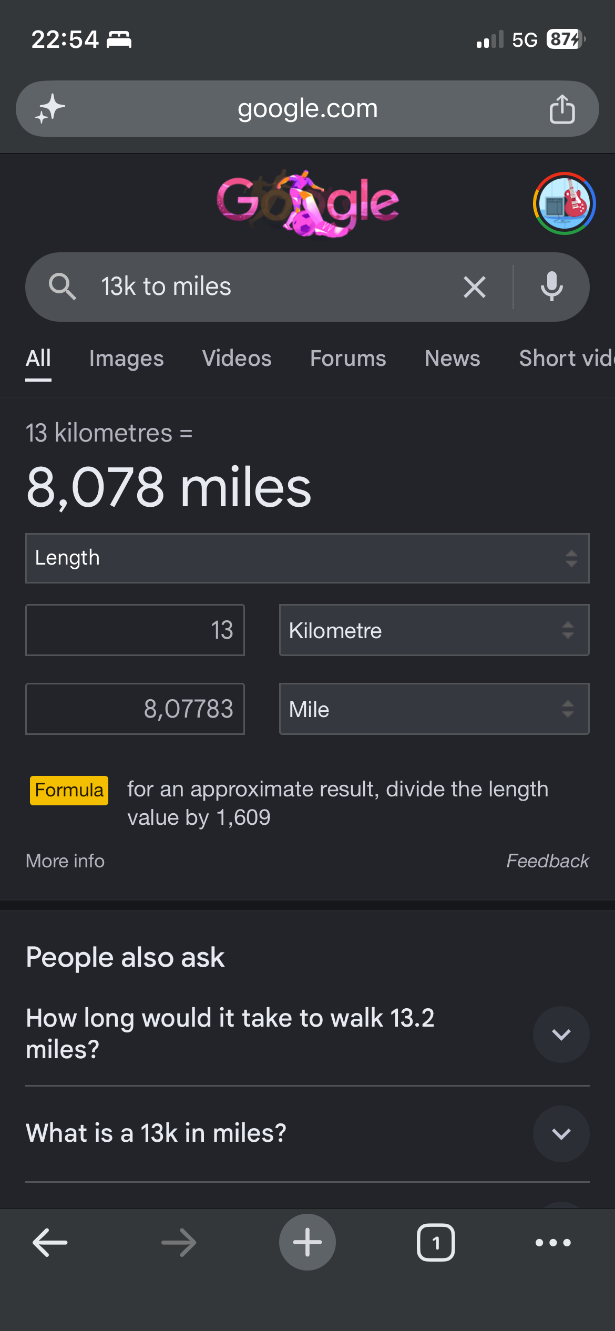Tap the share icon in address bar
This screenshot has width=615, height=1331.
pos(562,109)
